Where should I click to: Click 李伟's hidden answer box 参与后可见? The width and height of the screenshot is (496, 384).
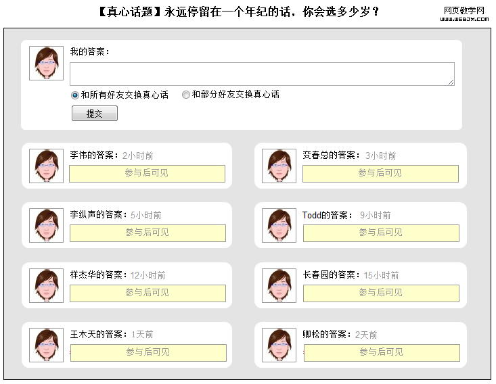point(147,174)
